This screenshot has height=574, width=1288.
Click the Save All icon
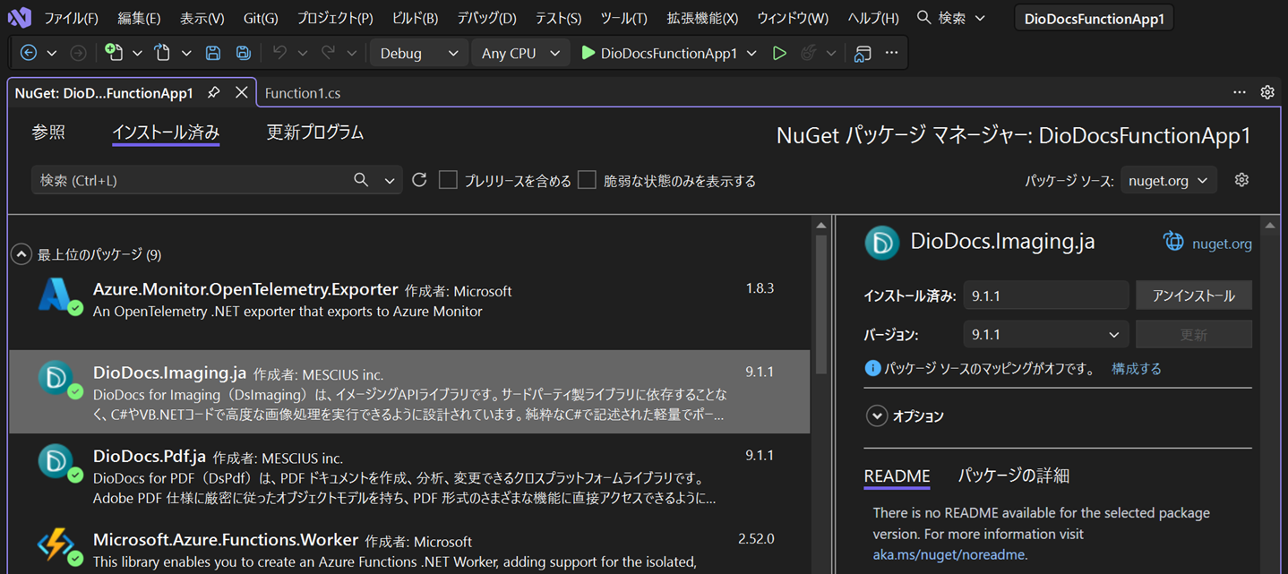[243, 53]
